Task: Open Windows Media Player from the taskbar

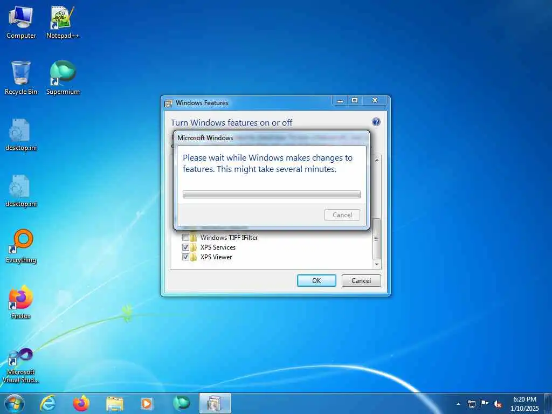Action: pyautogui.click(x=148, y=403)
